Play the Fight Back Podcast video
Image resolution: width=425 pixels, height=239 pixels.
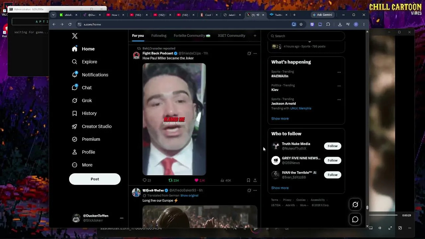coord(174,119)
